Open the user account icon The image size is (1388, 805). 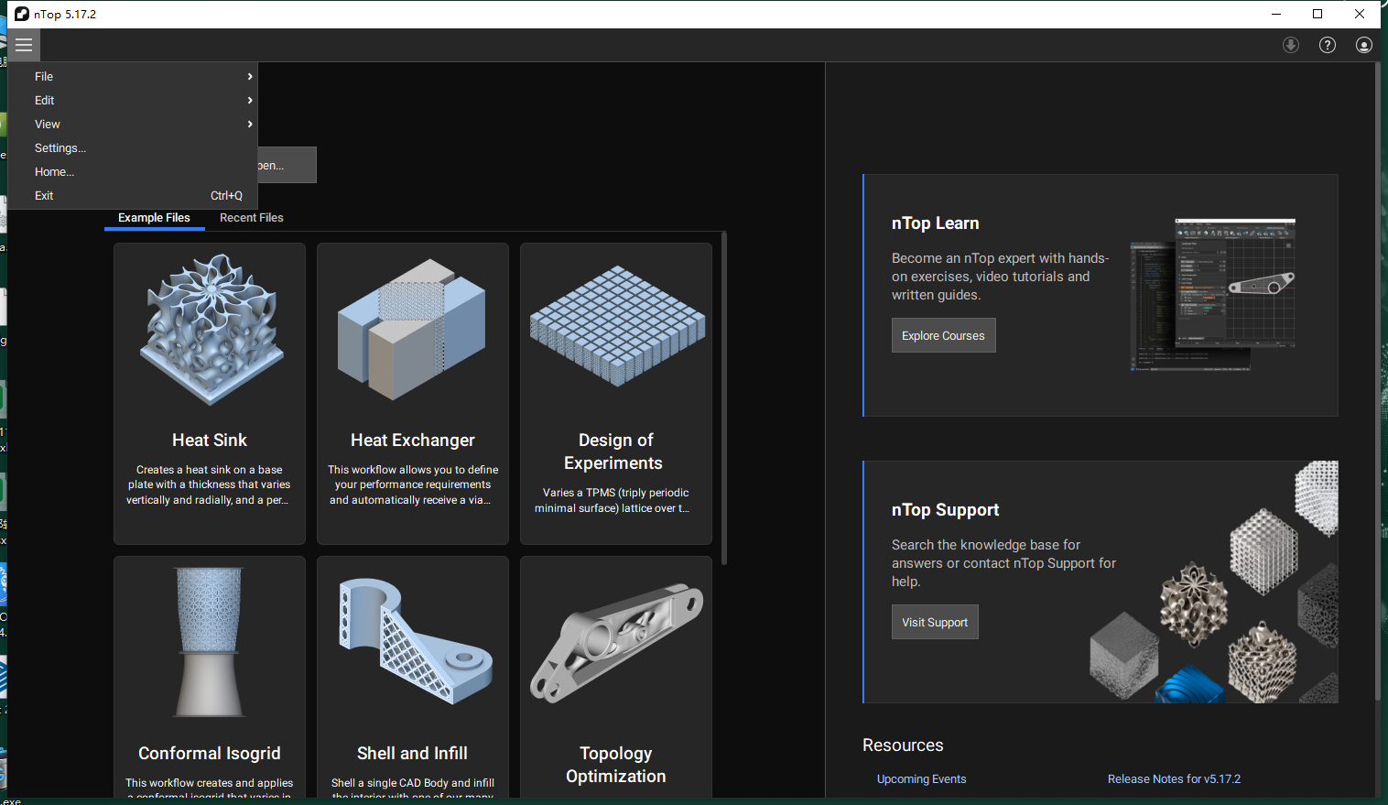1364,45
